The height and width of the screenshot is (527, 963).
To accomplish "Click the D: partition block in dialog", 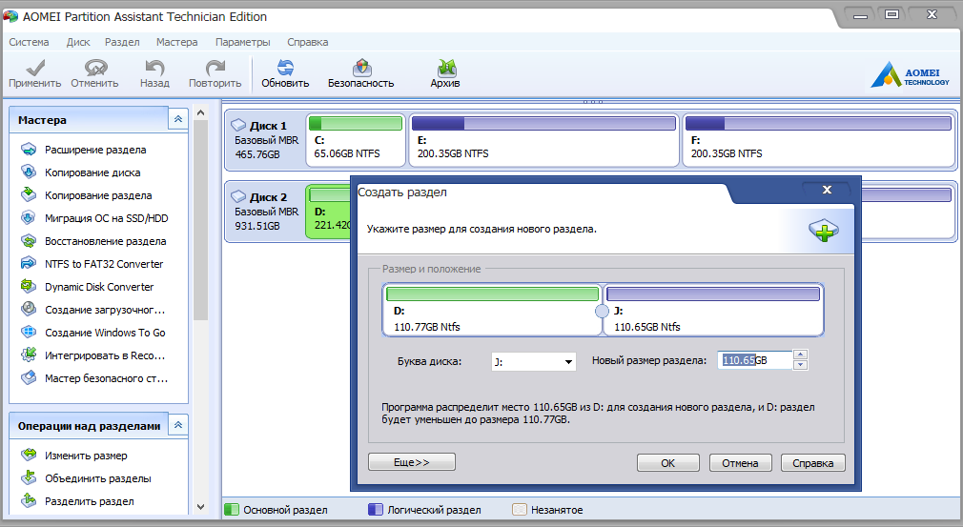I will (492, 310).
